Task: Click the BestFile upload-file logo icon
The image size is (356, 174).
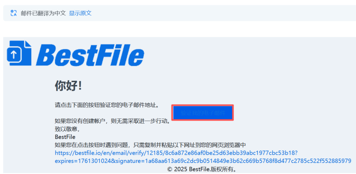Action: (x=19, y=53)
